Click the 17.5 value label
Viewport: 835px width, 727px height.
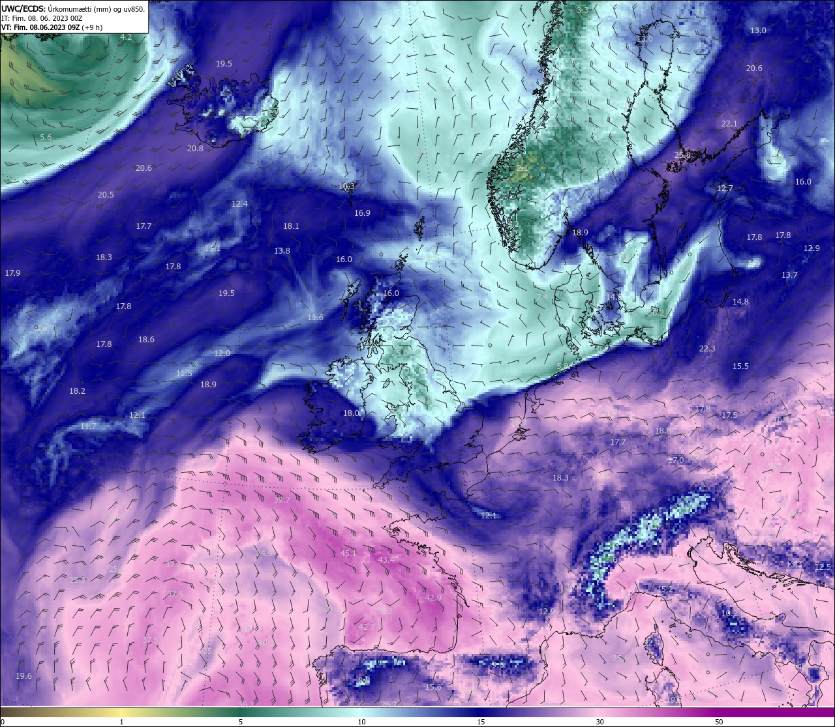(729, 415)
